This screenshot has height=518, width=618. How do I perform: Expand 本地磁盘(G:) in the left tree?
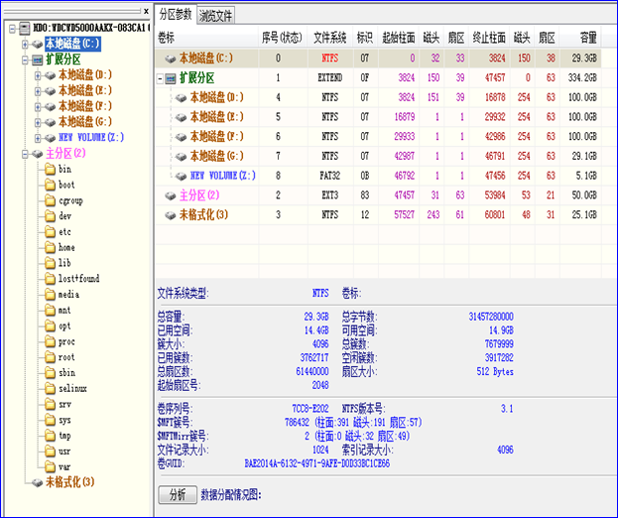(38, 122)
